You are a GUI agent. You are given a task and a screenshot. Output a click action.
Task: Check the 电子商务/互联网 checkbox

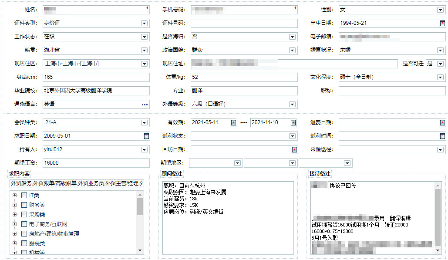click(24, 224)
